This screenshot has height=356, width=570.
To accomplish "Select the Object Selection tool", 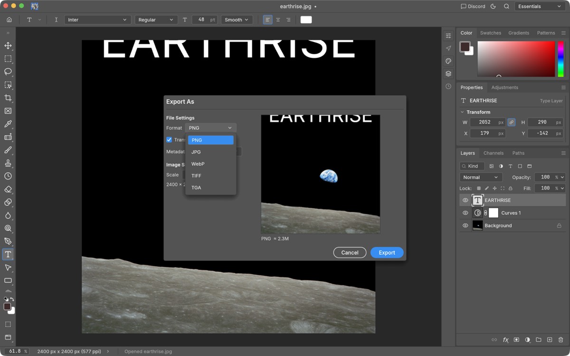I will [x=8, y=85].
